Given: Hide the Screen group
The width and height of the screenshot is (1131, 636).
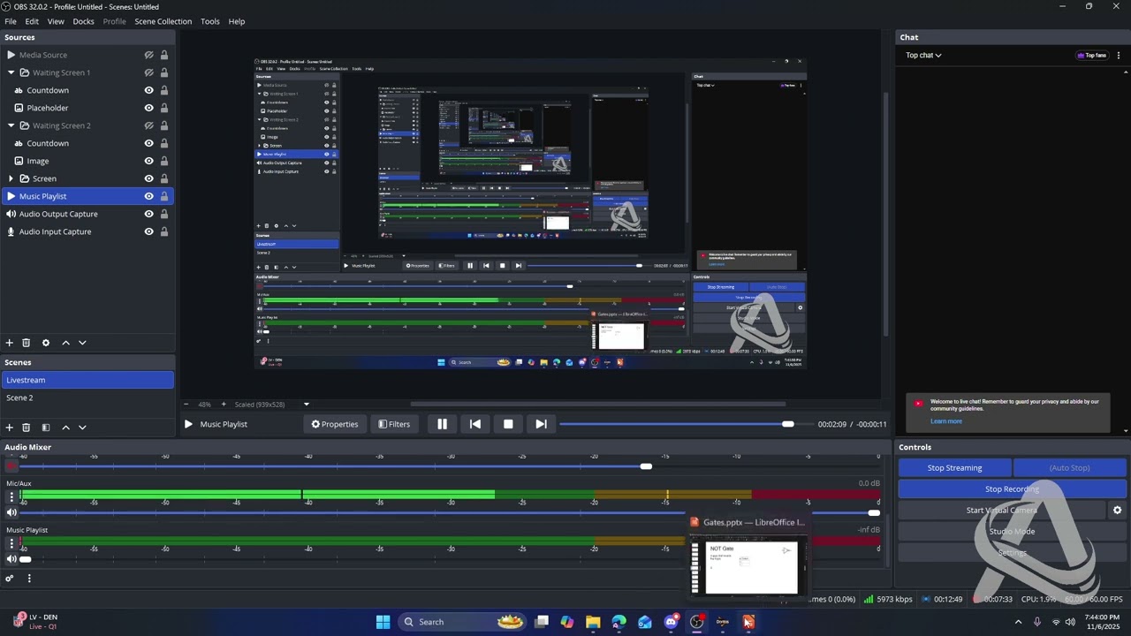Looking at the screenshot, I should (x=148, y=178).
